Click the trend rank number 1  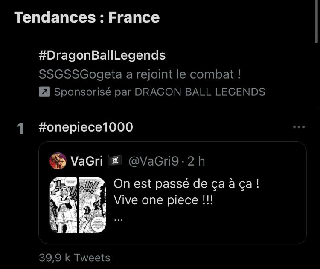(x=21, y=129)
